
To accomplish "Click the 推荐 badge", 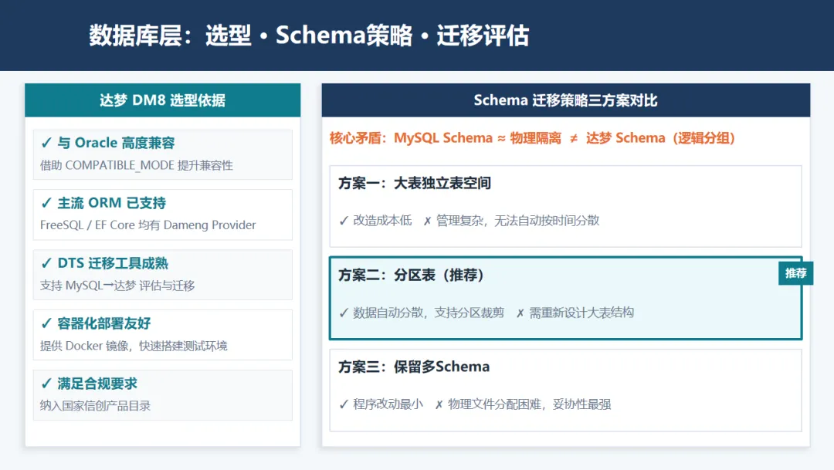I will (795, 273).
